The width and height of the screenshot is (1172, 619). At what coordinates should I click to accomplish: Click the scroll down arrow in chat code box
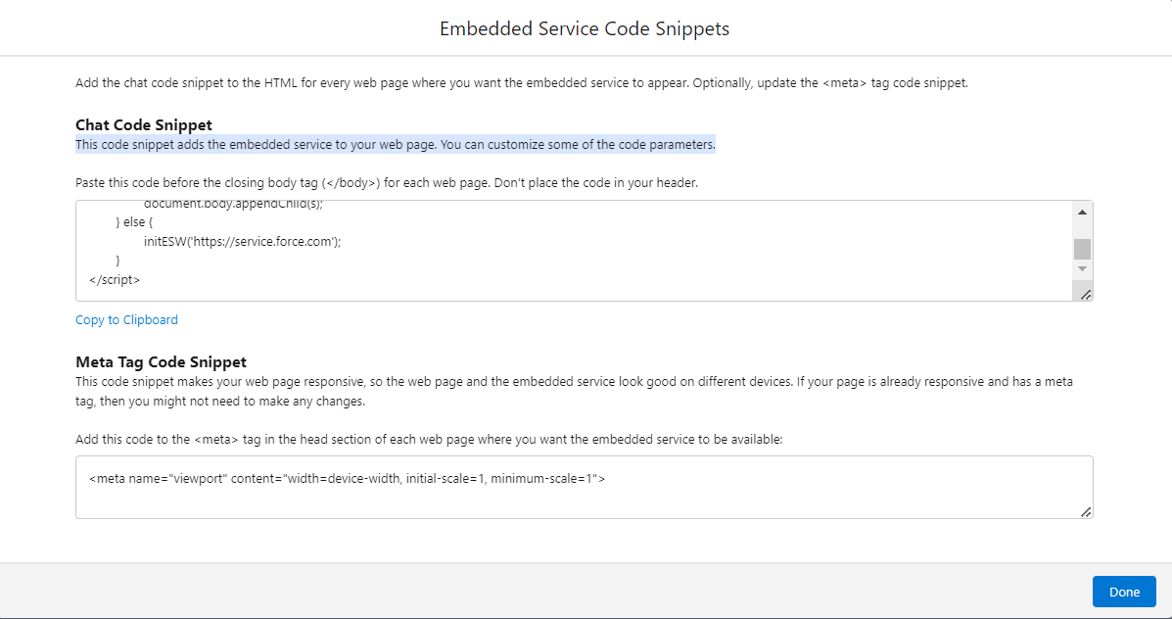click(1082, 268)
